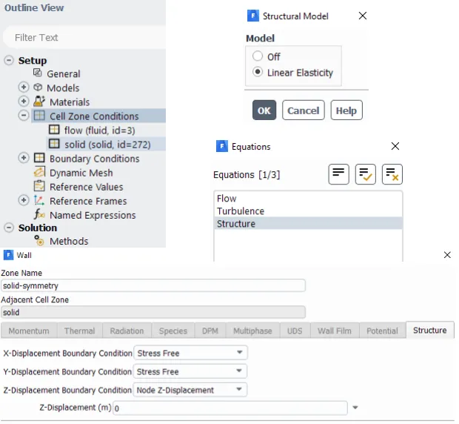Screen dimensions: 459x424
Task: Select the Off model radio button
Action: pos(258,56)
